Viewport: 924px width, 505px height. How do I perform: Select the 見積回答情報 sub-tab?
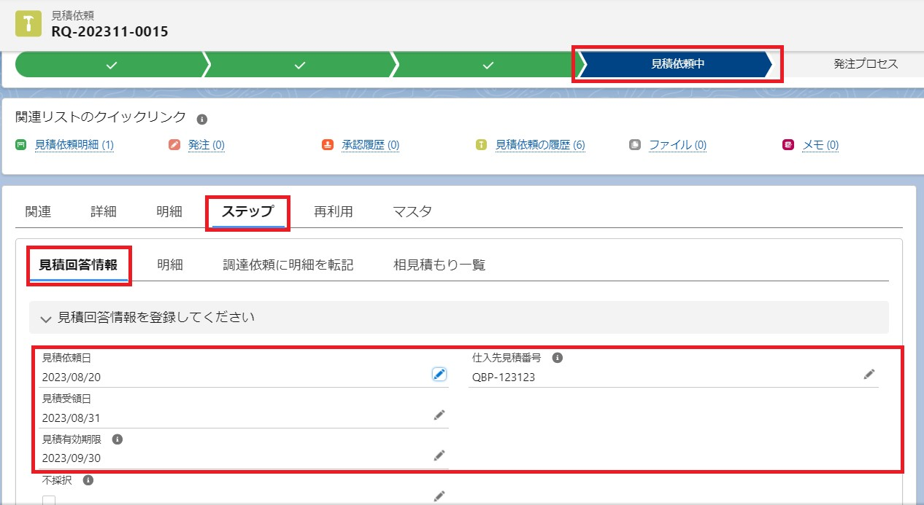[x=78, y=265]
